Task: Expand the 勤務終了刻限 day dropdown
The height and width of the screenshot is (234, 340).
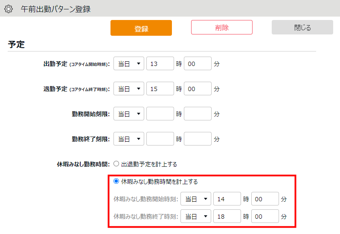Action: point(129,139)
